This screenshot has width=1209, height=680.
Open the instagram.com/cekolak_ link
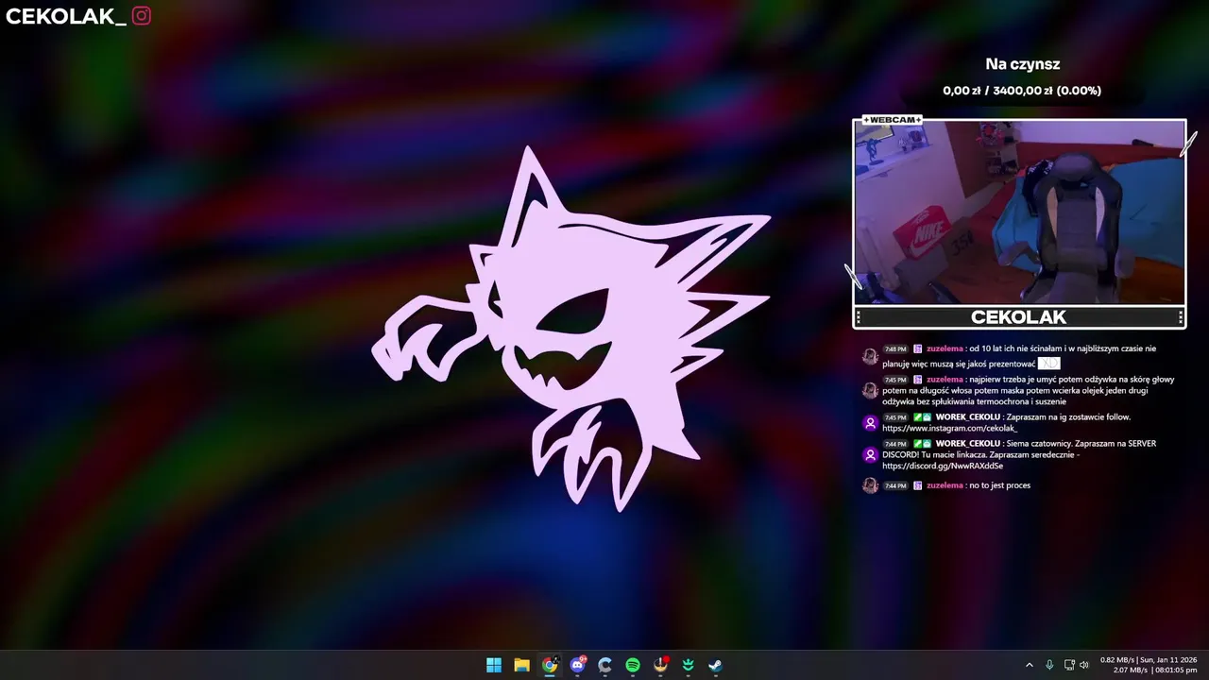(x=949, y=429)
